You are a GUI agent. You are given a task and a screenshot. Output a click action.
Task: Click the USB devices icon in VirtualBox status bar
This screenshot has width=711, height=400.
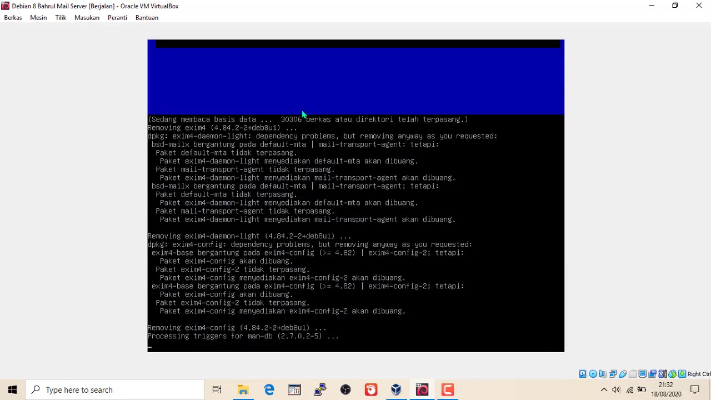623,374
